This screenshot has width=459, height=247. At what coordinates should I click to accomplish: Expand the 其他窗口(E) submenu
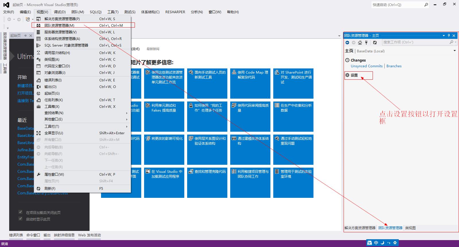[x=127, y=119]
